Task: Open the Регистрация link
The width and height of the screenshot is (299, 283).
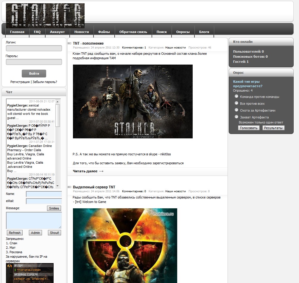Action: (x=20, y=82)
